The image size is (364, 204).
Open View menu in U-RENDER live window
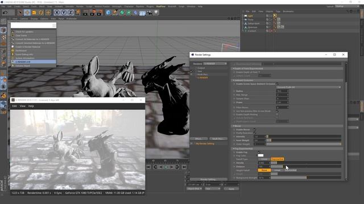pyautogui.click(x=23, y=106)
